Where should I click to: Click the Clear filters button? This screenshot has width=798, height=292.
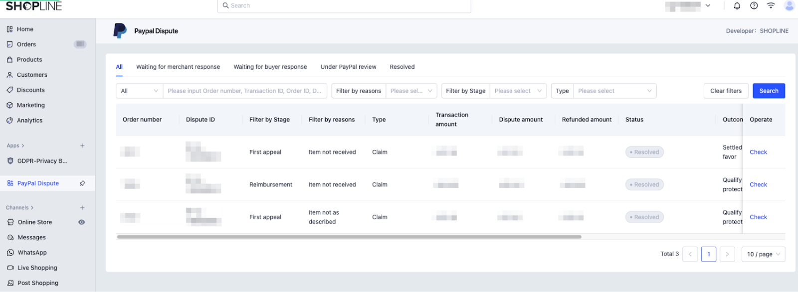coord(726,91)
